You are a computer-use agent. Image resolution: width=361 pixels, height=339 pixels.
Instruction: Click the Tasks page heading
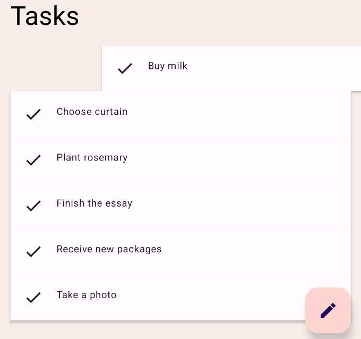(45, 16)
